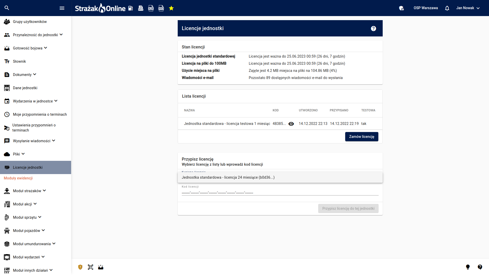Expand Moduł wydarzeń menu
Screen dimensions: 489x275
(43, 257)
